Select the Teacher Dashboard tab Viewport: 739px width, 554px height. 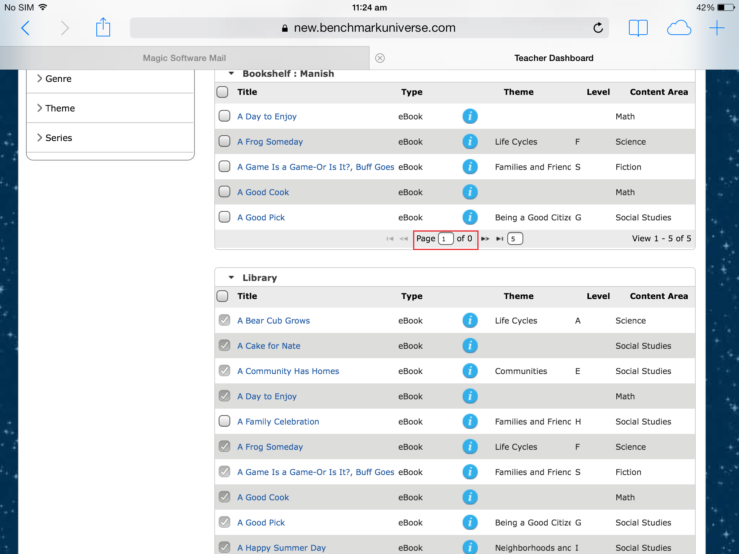pyautogui.click(x=554, y=58)
